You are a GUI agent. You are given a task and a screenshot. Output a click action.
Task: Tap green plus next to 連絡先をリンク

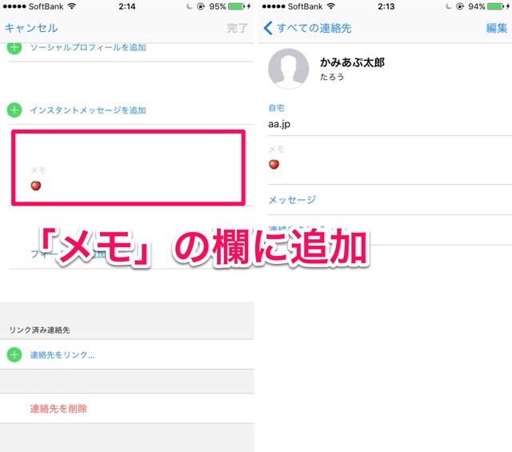[14, 354]
